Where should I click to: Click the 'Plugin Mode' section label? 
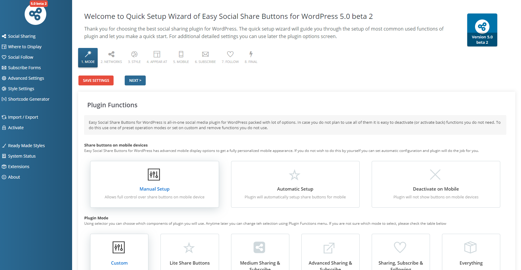pos(96,218)
